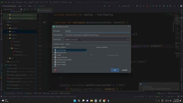Open the VCS menu
Viewport: 183px width, 103px height.
click(x=51, y=2)
